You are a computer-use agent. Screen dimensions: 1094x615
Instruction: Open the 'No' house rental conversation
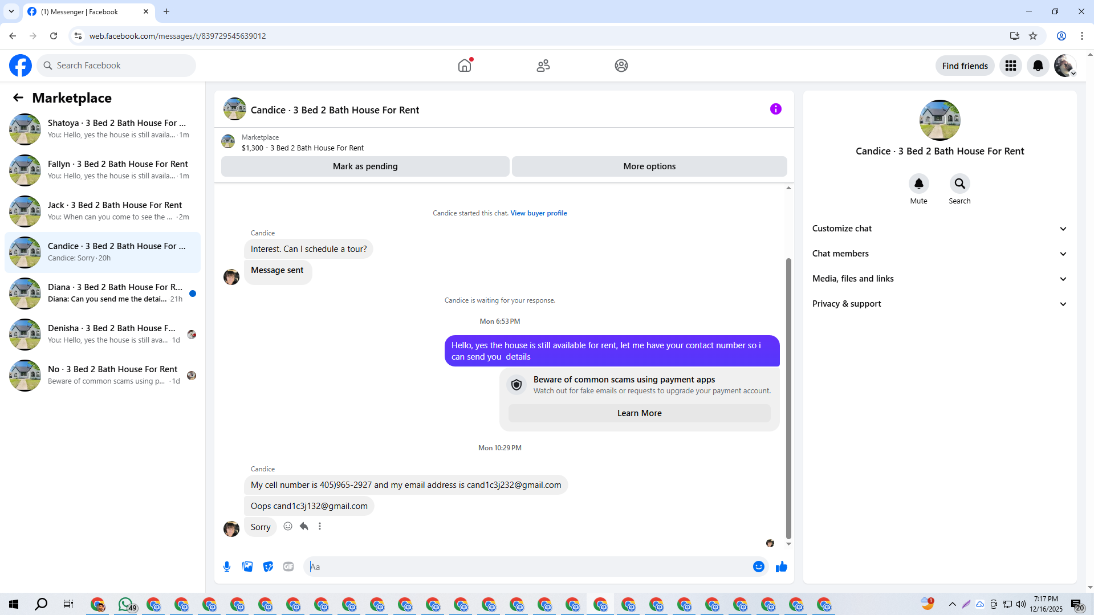(x=103, y=376)
